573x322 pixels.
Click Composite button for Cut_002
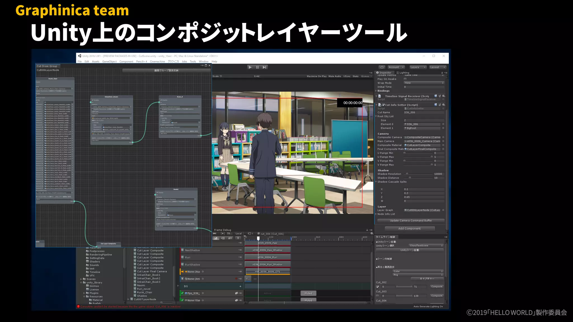437,287
